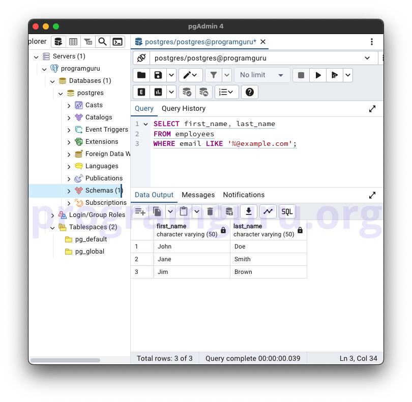Screen dimensions: 412x402
Task: Switch to the Query History tab
Action: [x=184, y=108]
